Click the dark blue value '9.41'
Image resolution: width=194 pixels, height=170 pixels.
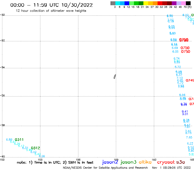click(x=185, y=111)
